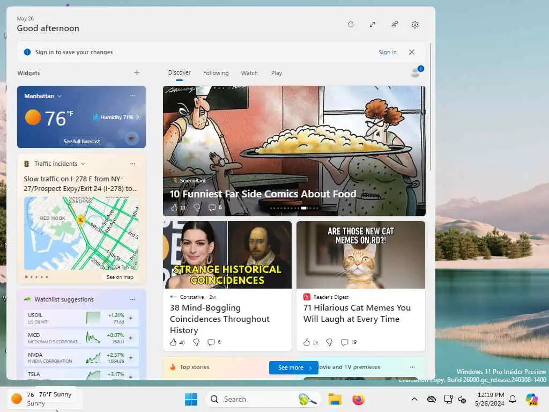The height and width of the screenshot is (412, 549).
Task: Click the See more button
Action: pos(293,367)
